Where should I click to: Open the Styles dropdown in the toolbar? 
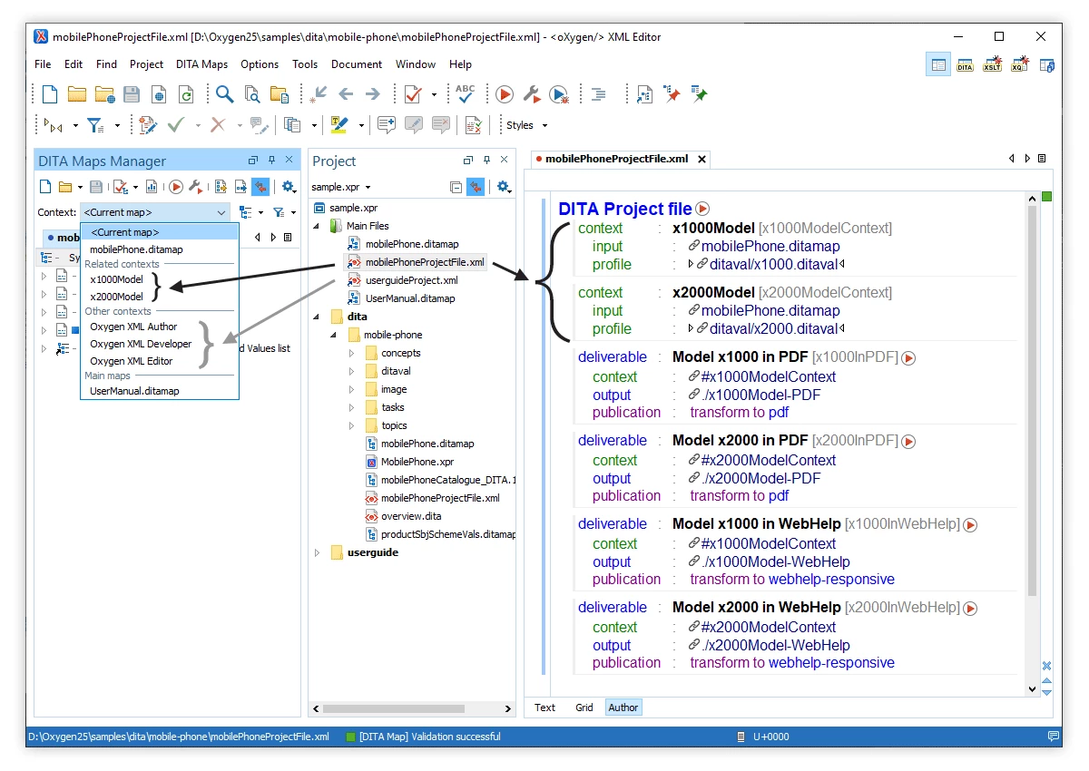pyautogui.click(x=527, y=125)
